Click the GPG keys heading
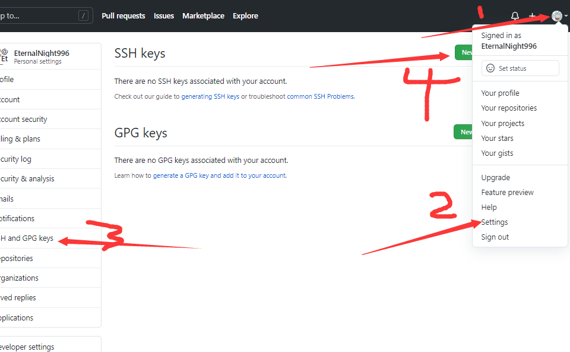 coord(141,133)
